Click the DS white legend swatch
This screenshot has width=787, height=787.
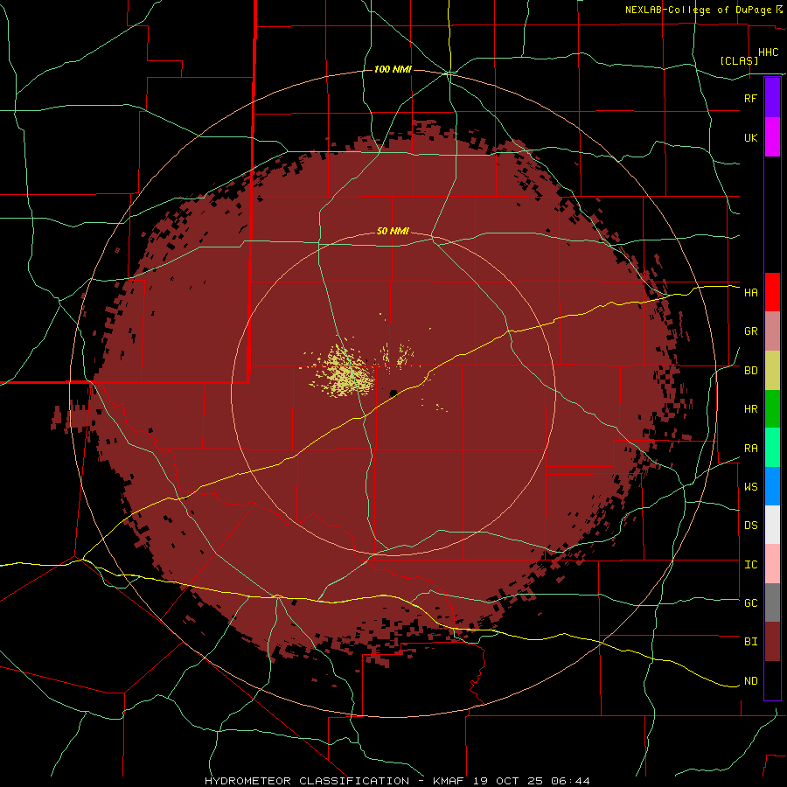tap(772, 525)
